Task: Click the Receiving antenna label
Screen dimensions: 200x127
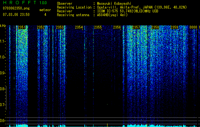Action: tap(73, 15)
